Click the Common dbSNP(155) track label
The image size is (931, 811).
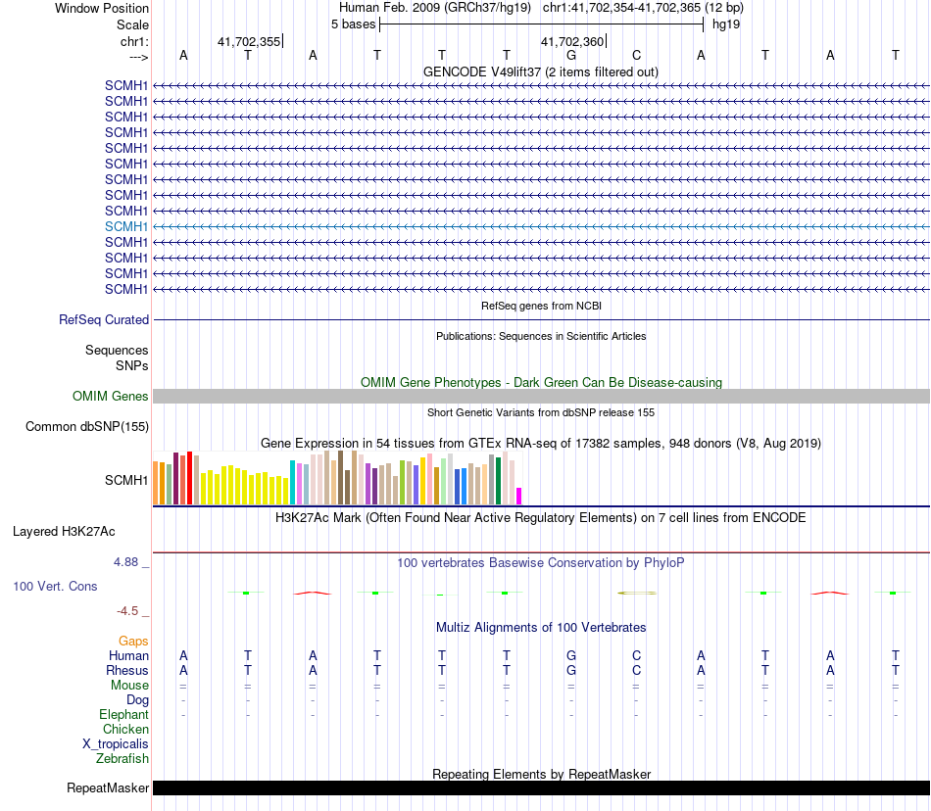point(86,427)
